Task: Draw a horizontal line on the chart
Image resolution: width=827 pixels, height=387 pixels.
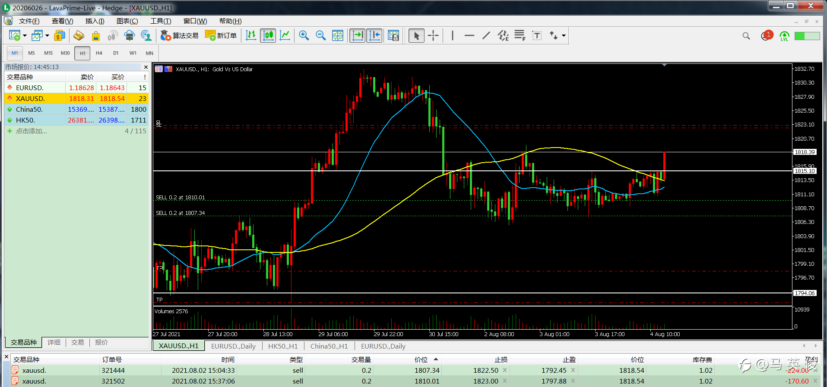Action: (x=469, y=36)
